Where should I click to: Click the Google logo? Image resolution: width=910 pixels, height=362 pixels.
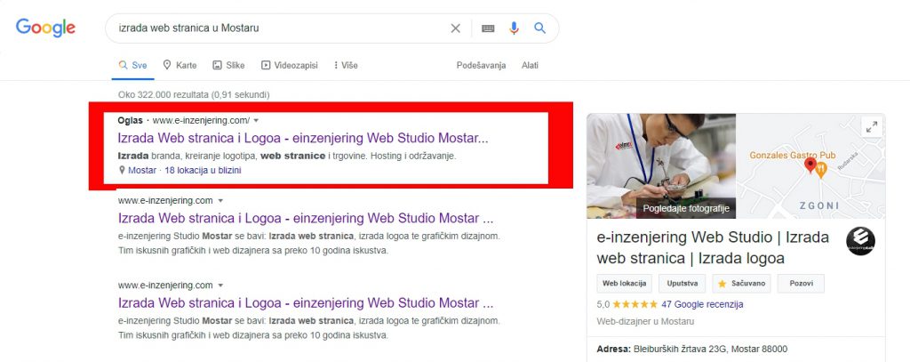click(x=45, y=28)
